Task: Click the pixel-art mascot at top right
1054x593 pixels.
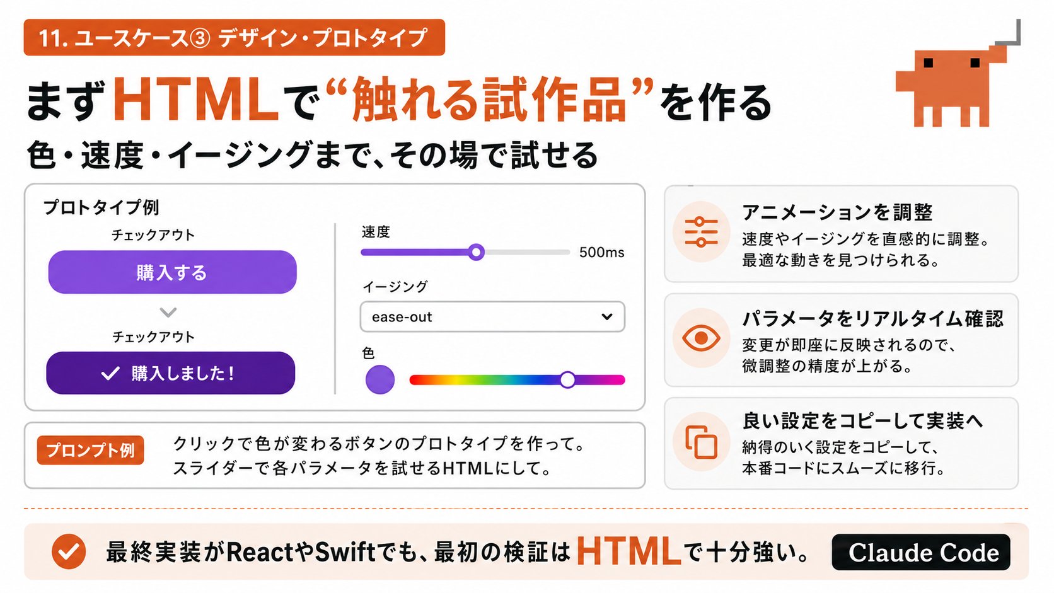Action: [x=958, y=75]
